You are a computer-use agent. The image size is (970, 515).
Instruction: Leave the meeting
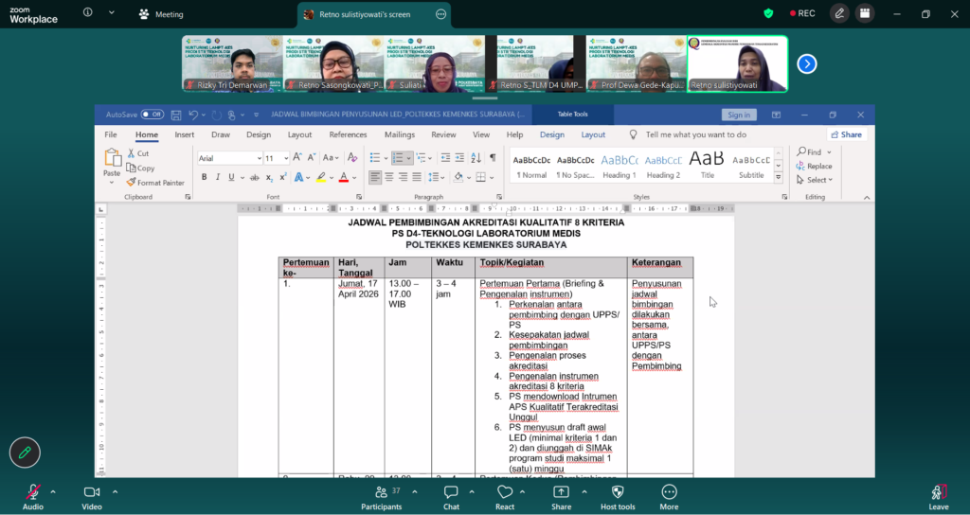[939, 496]
